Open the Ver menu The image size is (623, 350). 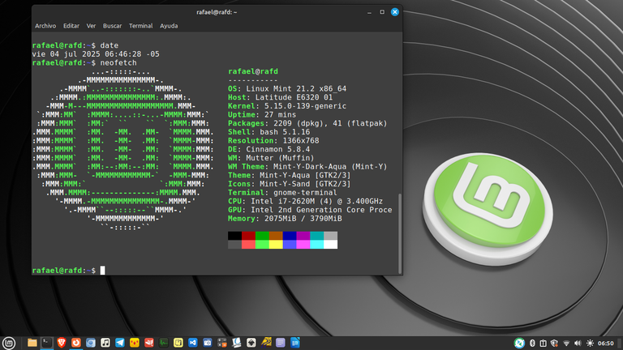point(91,26)
